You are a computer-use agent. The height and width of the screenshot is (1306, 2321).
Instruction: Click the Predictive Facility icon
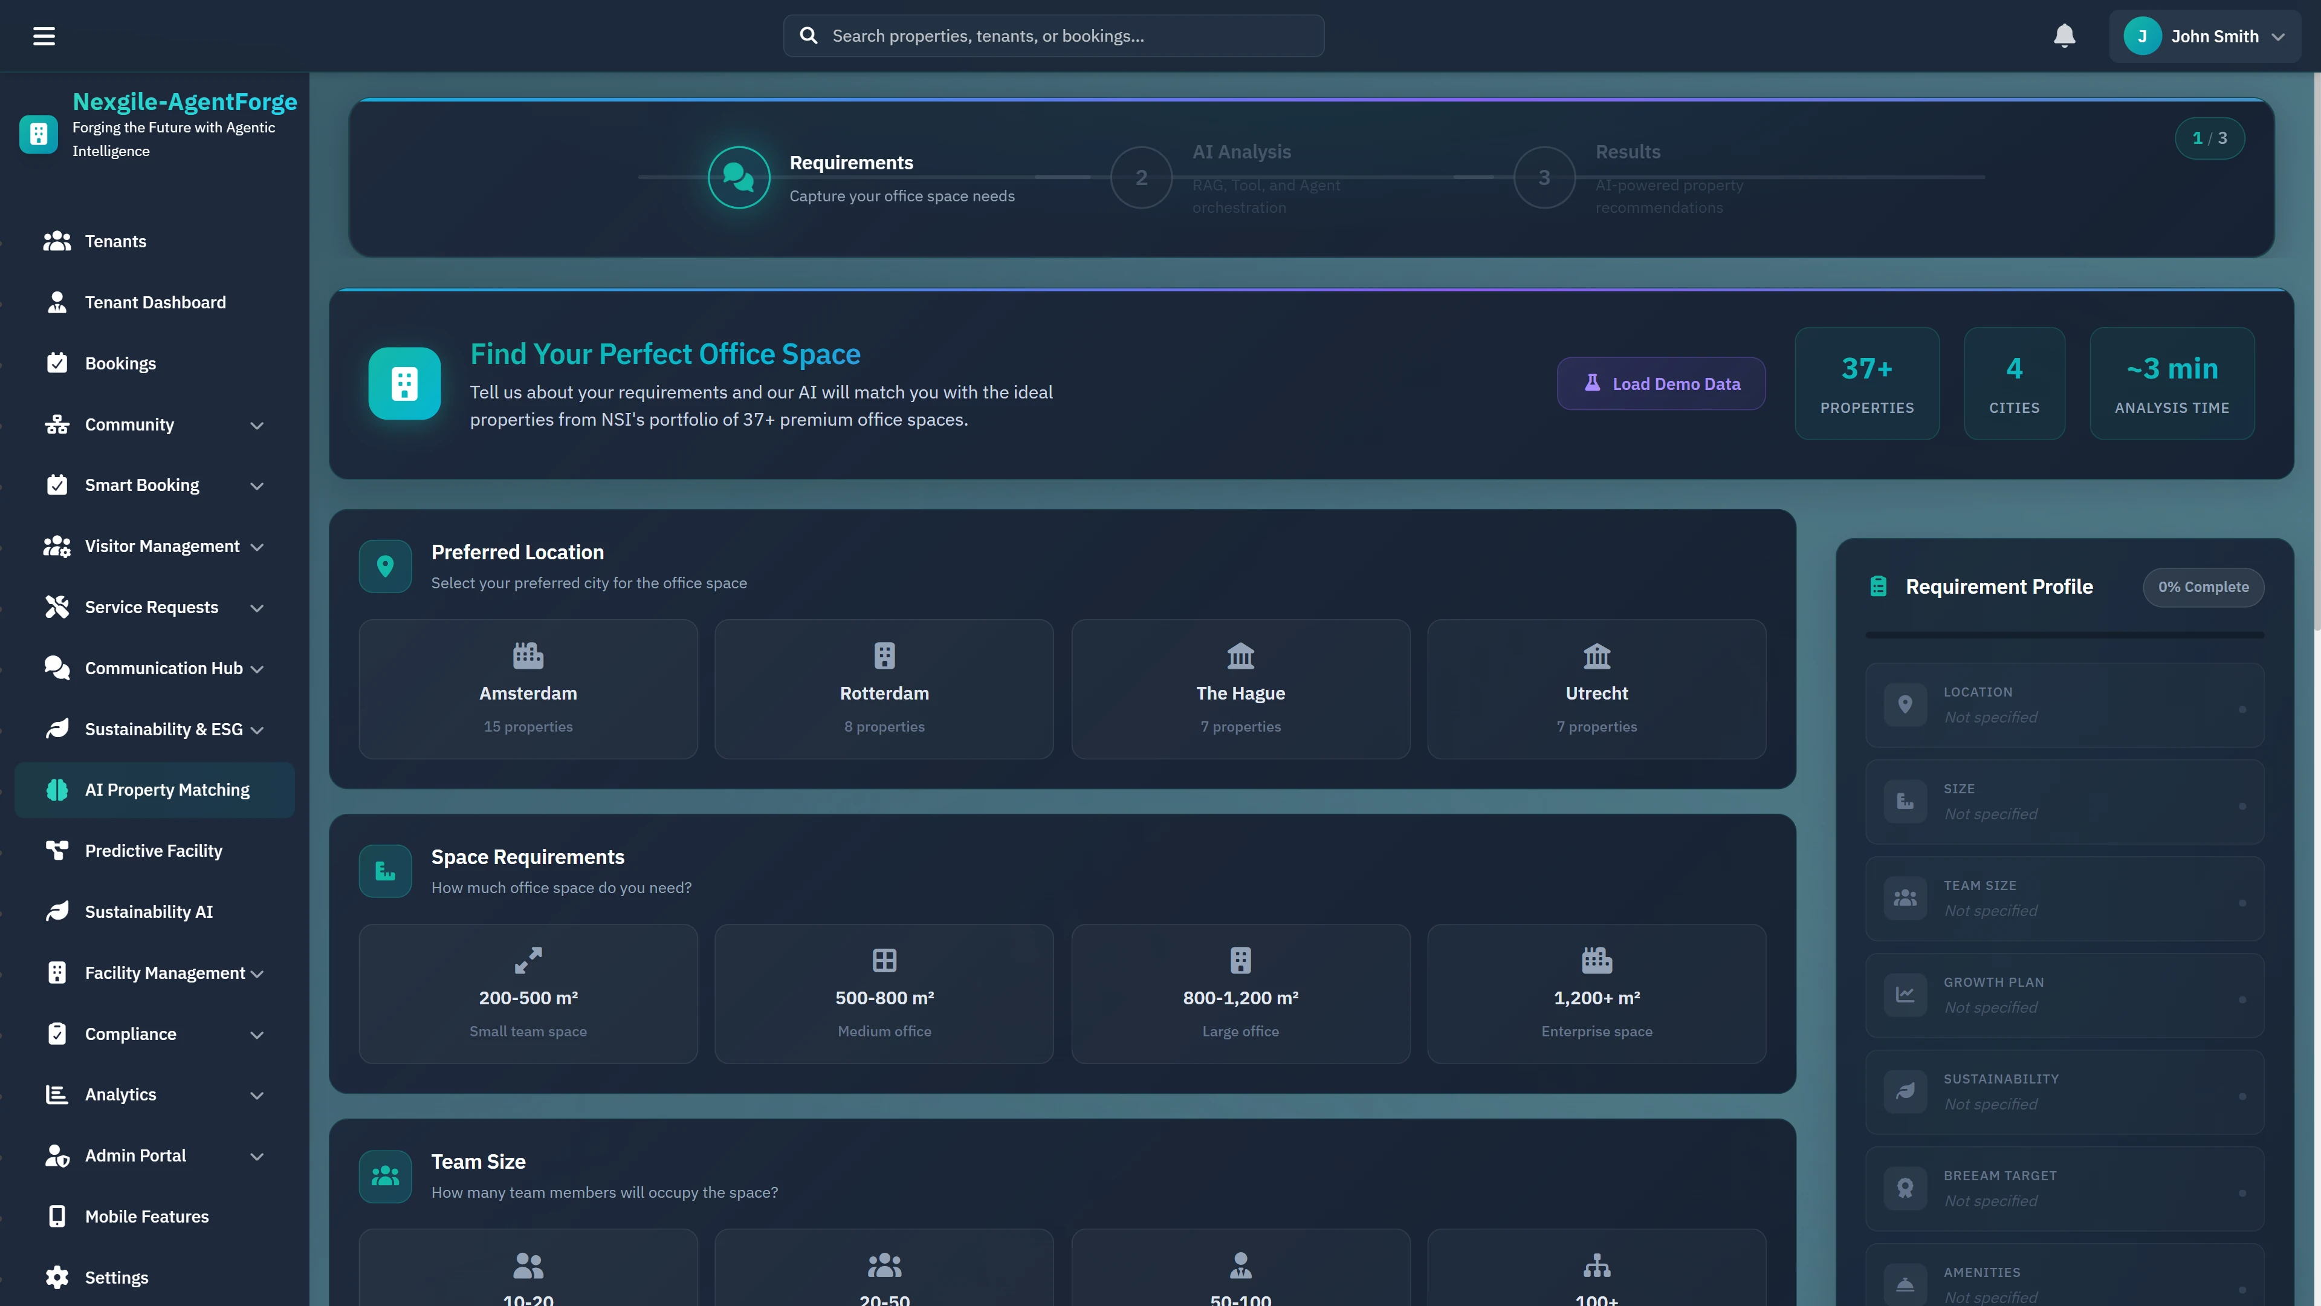[x=57, y=850]
